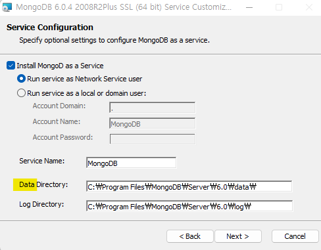Uncheck Install MongoD as a Service
Screen dimensions: 321x250
[11, 66]
